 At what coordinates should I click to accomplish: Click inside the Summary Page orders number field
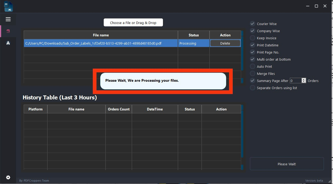pyautogui.click(x=295, y=81)
